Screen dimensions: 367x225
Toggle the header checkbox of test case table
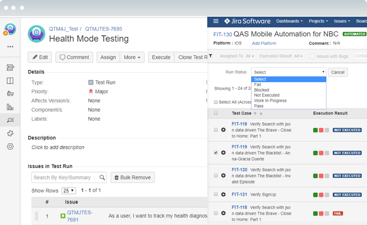(216, 113)
